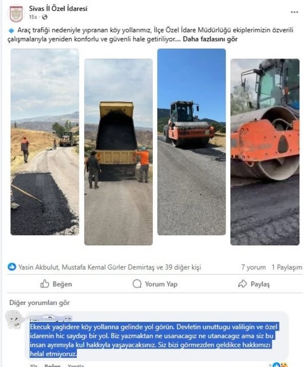Open the road roller under blue sky photo

[x=192, y=142]
